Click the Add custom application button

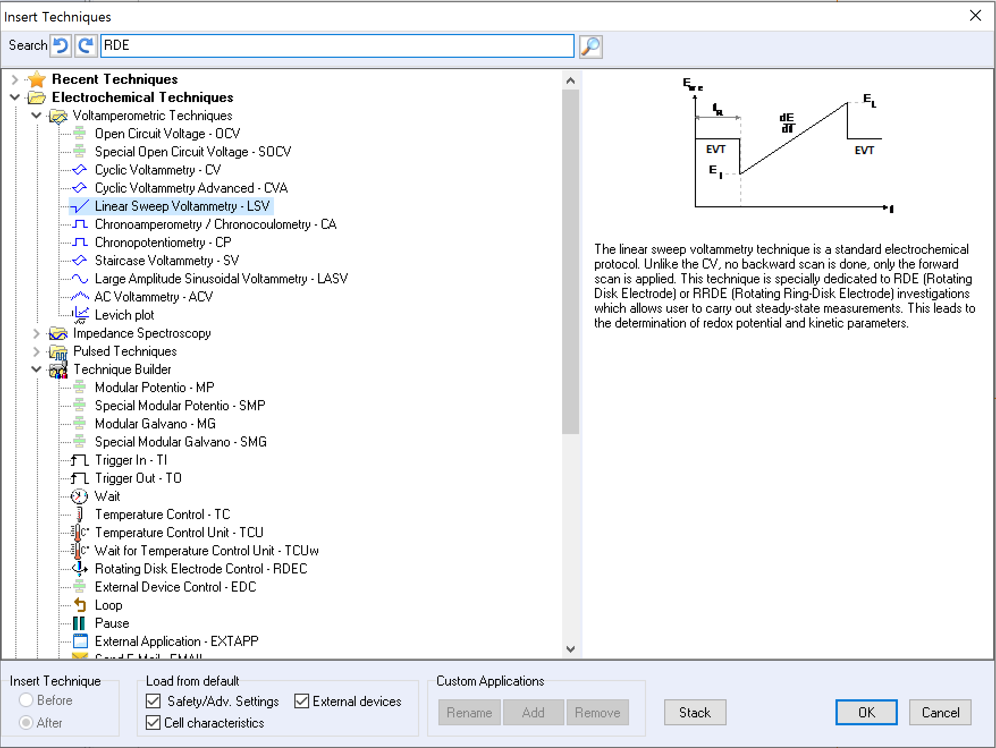(533, 712)
